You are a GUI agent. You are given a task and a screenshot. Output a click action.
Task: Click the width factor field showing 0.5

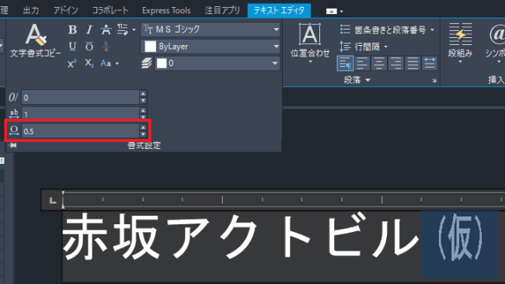click(x=80, y=131)
